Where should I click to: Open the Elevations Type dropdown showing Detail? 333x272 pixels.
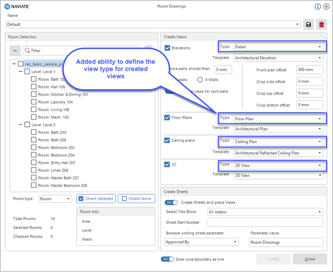278,47
